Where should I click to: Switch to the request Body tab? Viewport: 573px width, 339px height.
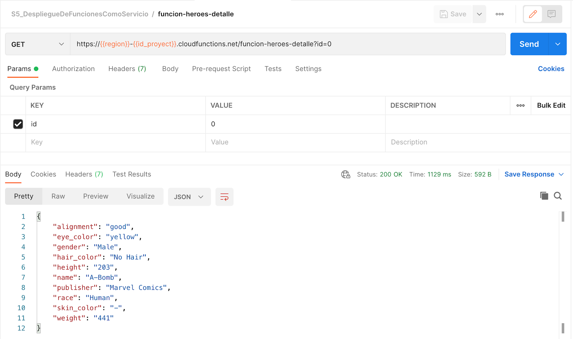170,69
